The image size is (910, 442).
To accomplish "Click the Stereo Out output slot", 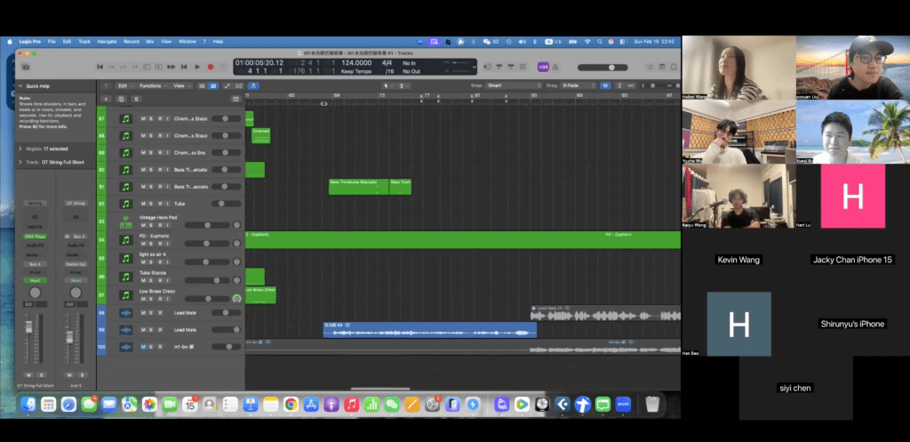I will 76,264.
